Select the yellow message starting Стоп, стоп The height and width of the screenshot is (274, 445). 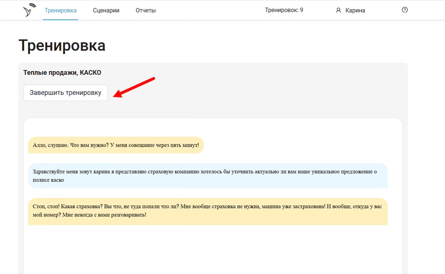click(x=208, y=211)
